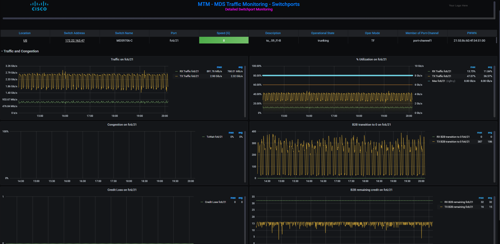Open B2B transition to 0 panel menu
The image size is (500, 244).
point(371,125)
